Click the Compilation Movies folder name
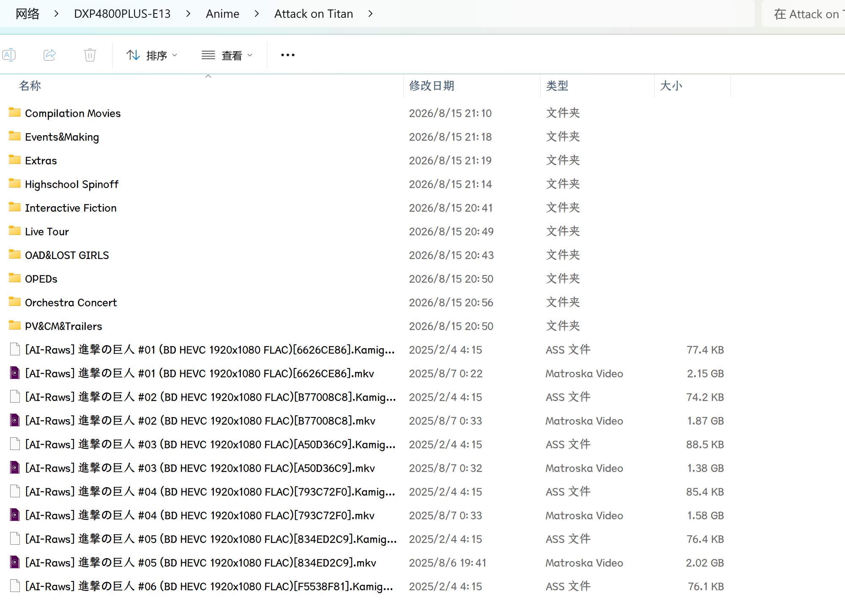This screenshot has width=845, height=600. [x=73, y=113]
